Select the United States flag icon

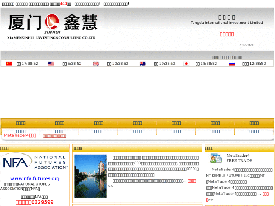pyautogui.click(x=51, y=64)
